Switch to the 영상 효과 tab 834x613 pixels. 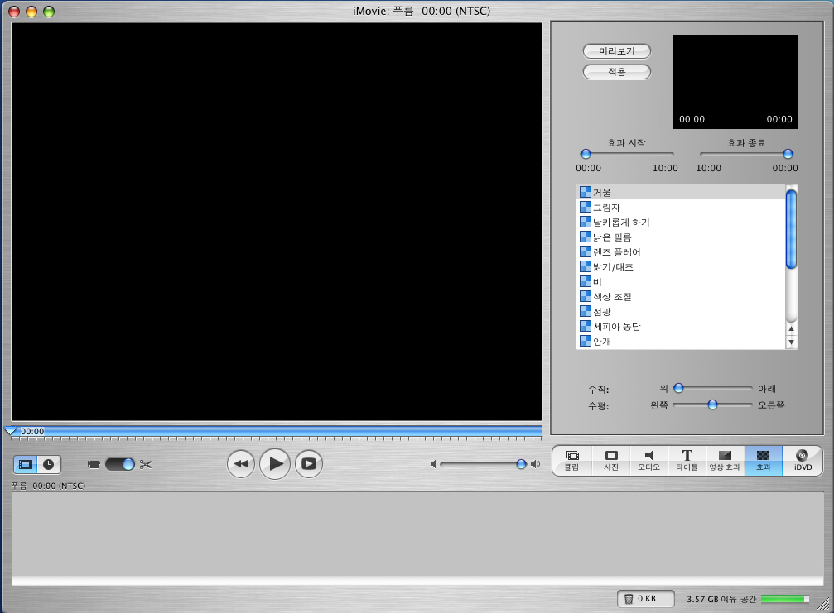click(725, 460)
